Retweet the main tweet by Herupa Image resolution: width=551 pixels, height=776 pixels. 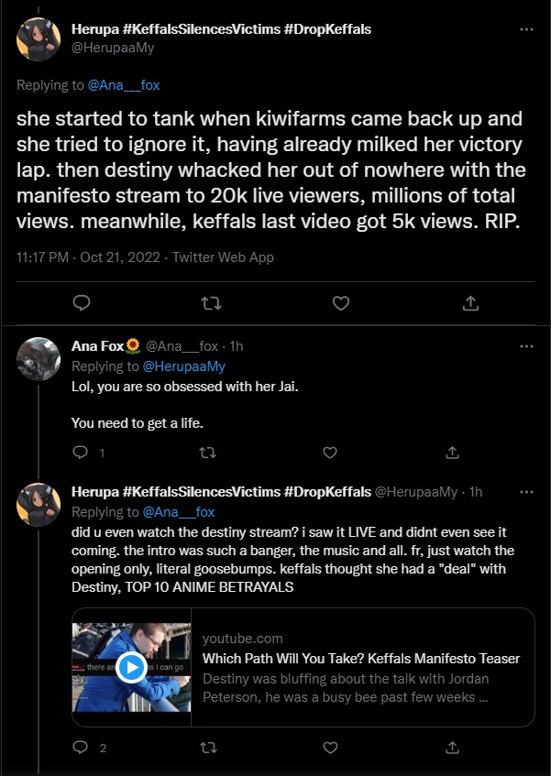(x=210, y=302)
